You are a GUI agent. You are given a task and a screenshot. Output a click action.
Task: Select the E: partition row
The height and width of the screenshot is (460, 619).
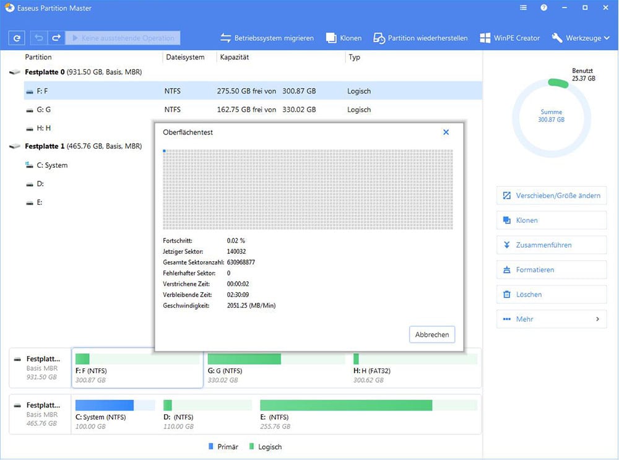point(89,202)
